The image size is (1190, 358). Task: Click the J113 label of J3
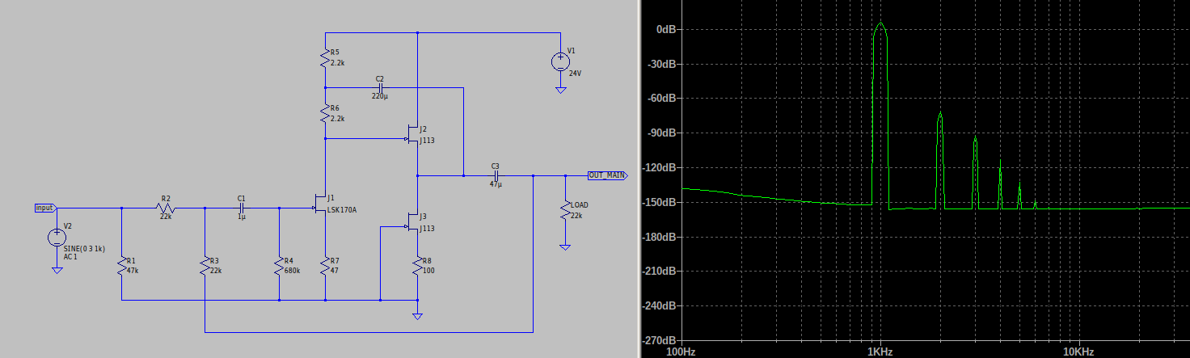tap(427, 229)
